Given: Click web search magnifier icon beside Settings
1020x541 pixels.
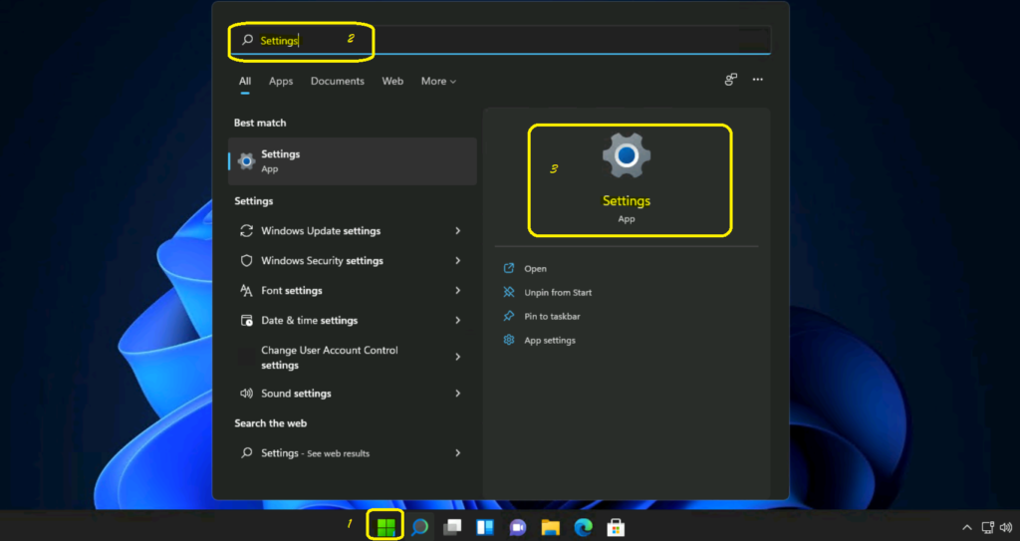Looking at the screenshot, I should (x=247, y=453).
